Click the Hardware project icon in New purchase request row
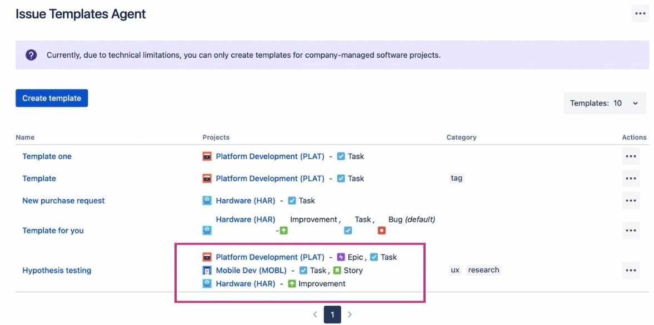Screen dimensions: 654x325 tap(208, 200)
